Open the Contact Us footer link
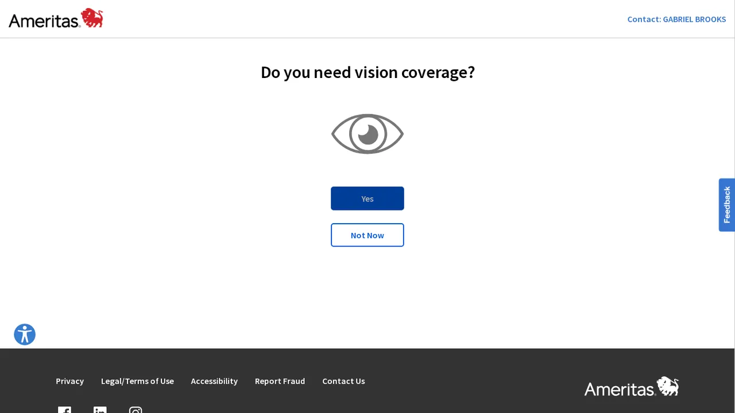The height and width of the screenshot is (413, 735). pyautogui.click(x=343, y=381)
